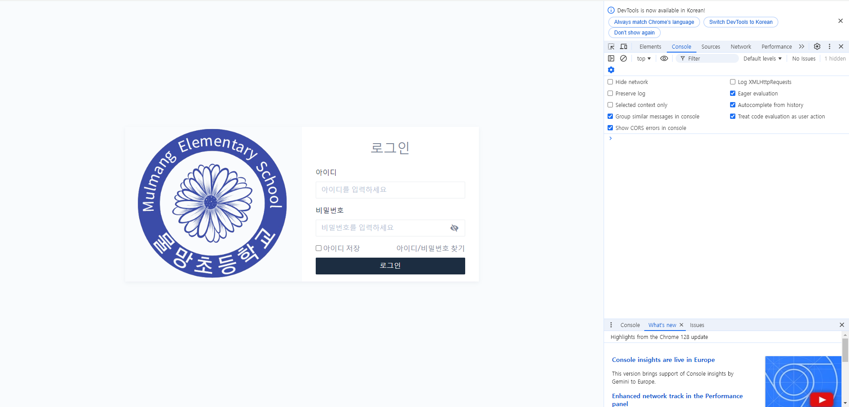849x407 pixels.
Task: Click Switch DevTools to Korean button
Action: (741, 22)
